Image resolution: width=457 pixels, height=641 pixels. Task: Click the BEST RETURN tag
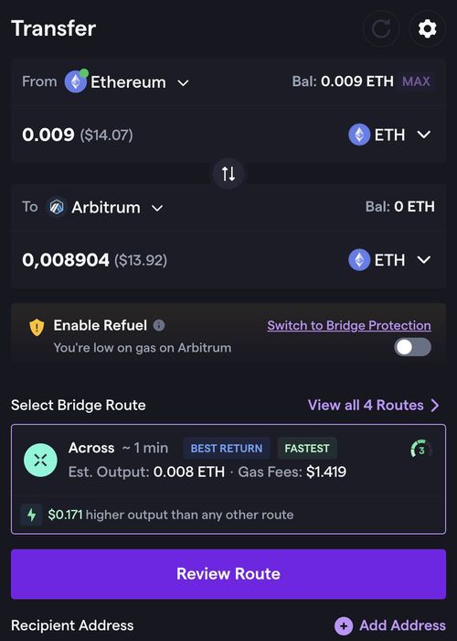pyautogui.click(x=227, y=448)
